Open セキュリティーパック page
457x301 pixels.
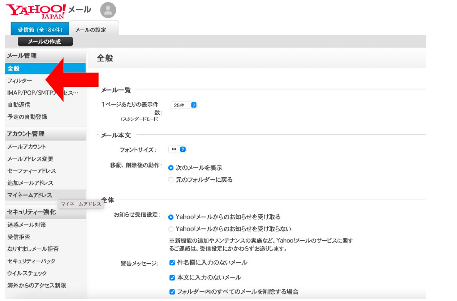click(32, 261)
